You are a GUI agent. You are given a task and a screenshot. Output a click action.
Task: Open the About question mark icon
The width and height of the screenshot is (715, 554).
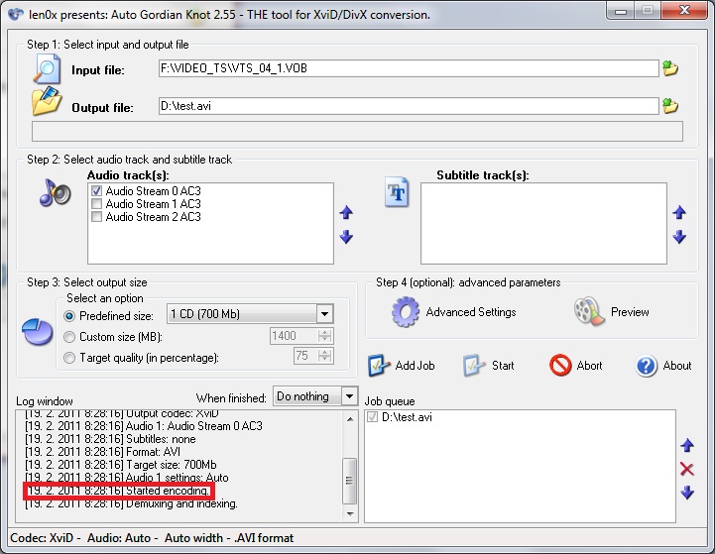pos(647,366)
